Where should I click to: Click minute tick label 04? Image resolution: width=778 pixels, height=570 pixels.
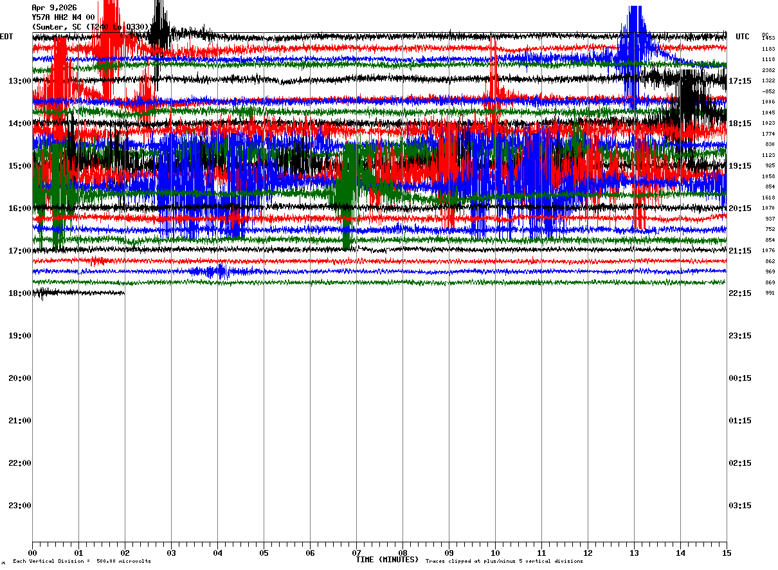coord(217,553)
